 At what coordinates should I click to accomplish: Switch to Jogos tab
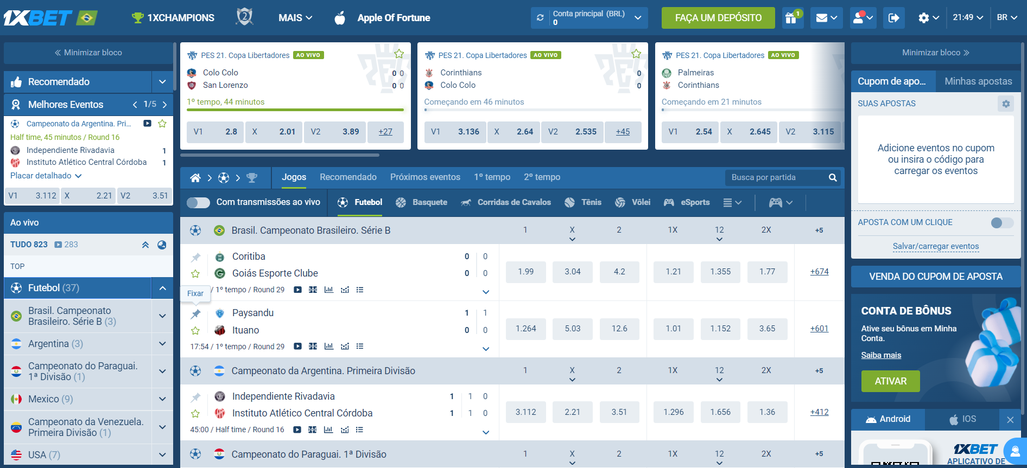coord(294,177)
